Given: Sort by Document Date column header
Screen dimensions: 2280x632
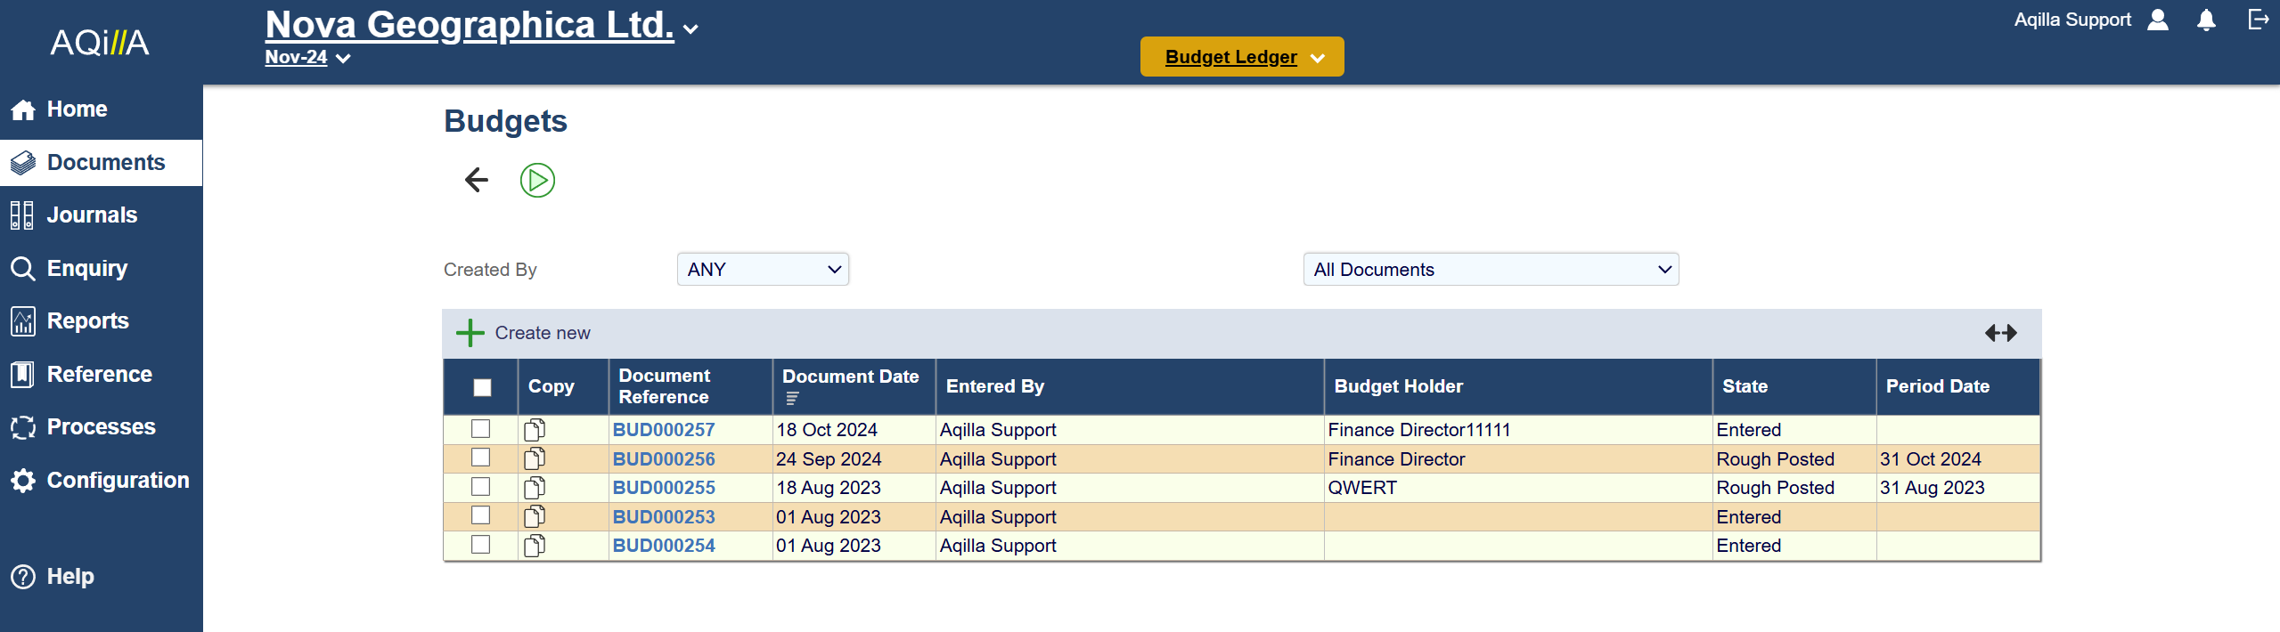Looking at the screenshot, I should coord(850,377).
